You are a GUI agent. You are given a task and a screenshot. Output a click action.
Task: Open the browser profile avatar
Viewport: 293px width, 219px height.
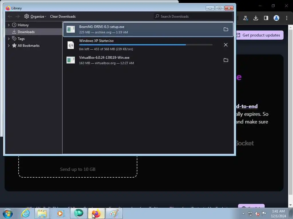pyautogui.click(x=276, y=18)
